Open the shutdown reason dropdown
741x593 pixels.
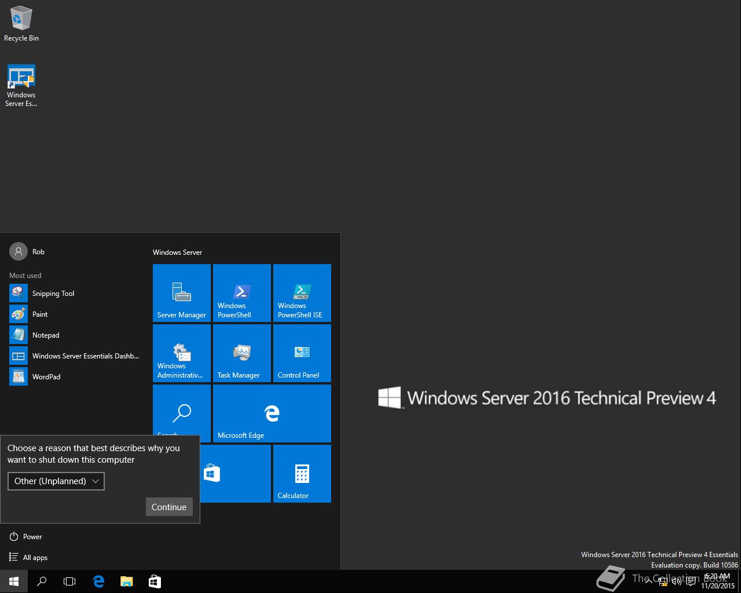[56, 481]
